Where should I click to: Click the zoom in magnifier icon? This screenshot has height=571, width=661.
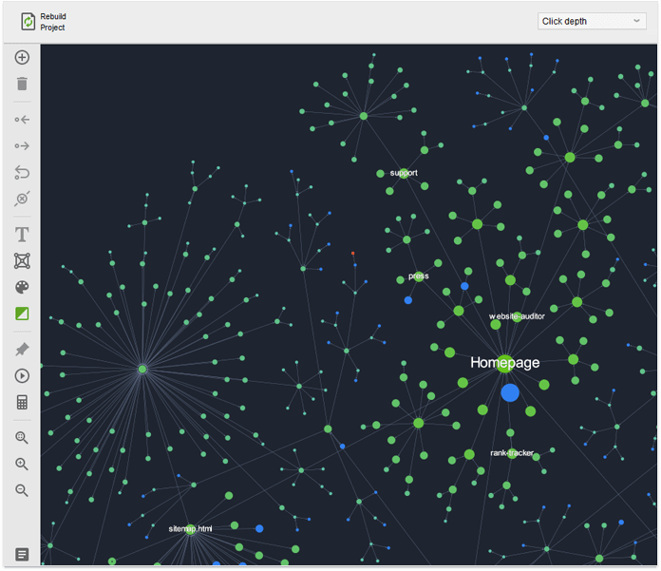(x=22, y=464)
